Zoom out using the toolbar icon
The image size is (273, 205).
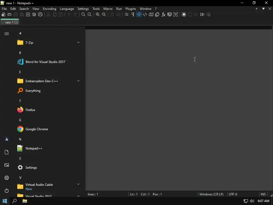[104, 14]
